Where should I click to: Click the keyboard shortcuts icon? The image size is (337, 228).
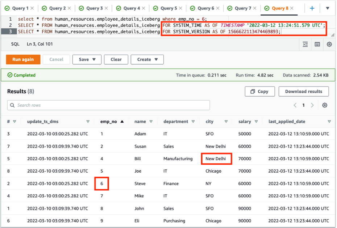[x=317, y=44]
